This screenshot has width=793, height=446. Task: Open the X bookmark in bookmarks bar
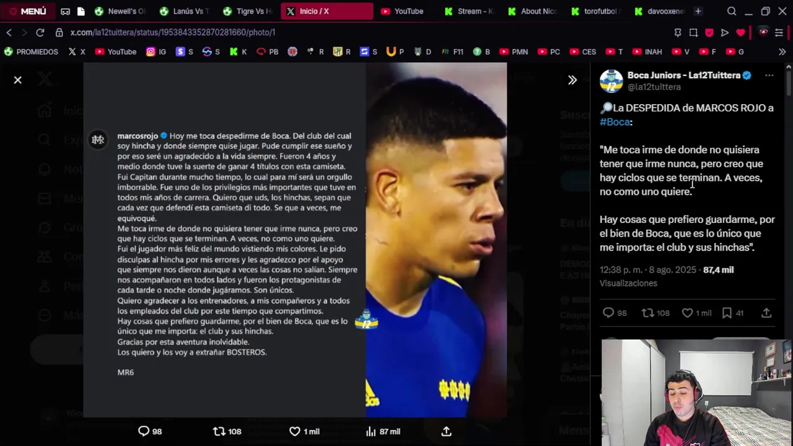(x=77, y=52)
